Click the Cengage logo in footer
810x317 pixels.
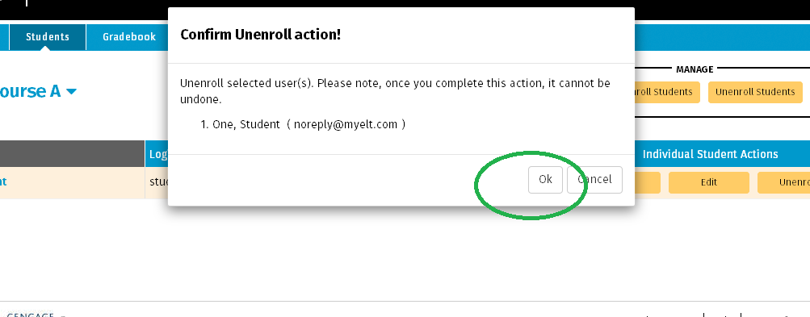click(x=31, y=314)
